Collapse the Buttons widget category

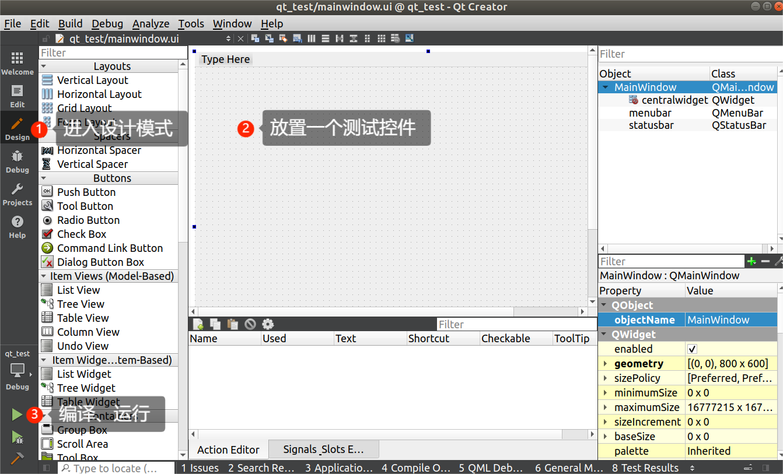[x=44, y=178]
